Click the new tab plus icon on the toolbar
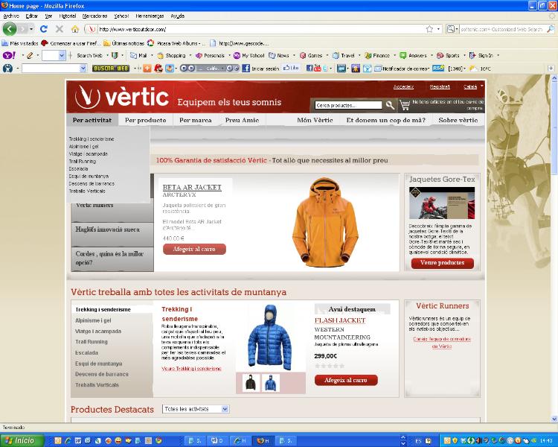Image resolution: width=558 pixels, height=447 pixels. click(x=551, y=68)
